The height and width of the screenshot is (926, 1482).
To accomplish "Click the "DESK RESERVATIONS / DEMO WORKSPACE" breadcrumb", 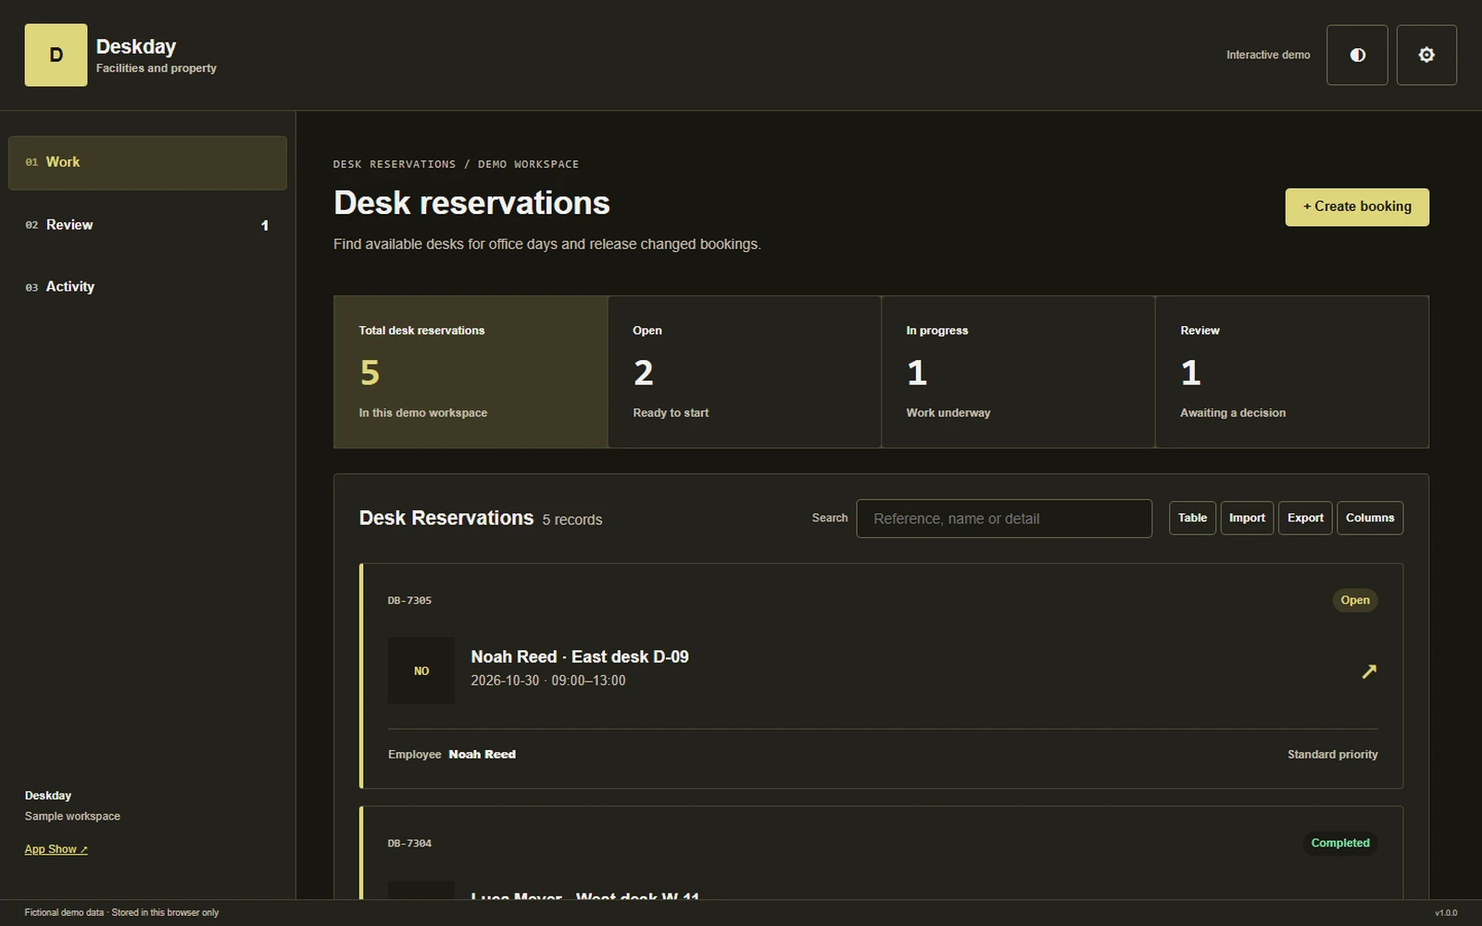I will click(456, 164).
